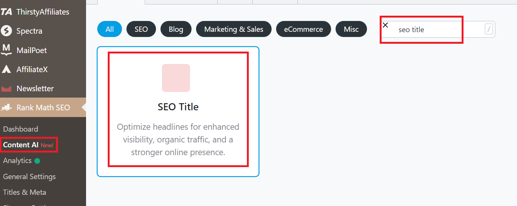Focus the seo title search field
The width and height of the screenshot is (517, 206).
pos(438,29)
